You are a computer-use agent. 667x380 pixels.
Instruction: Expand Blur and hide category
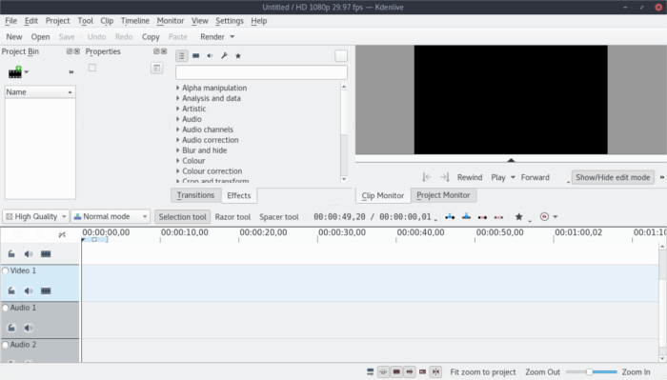(178, 150)
